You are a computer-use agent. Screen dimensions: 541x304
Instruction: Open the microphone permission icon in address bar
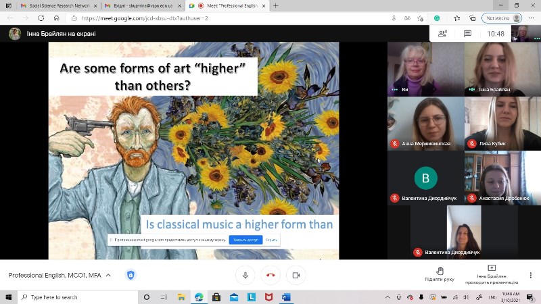394,18
